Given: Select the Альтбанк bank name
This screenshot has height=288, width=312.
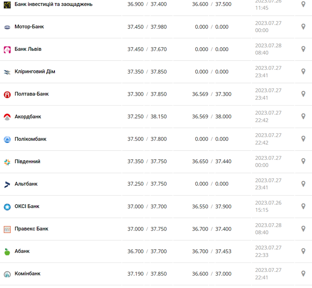Looking at the screenshot, I should (26, 184).
